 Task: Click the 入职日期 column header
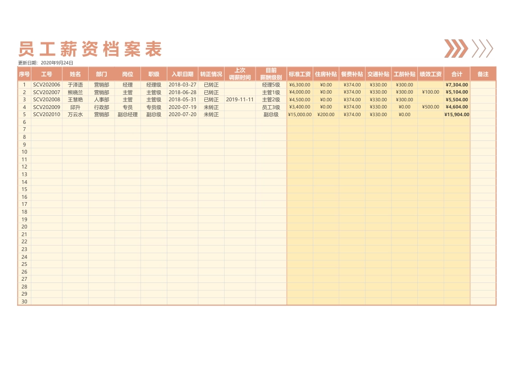pos(182,74)
